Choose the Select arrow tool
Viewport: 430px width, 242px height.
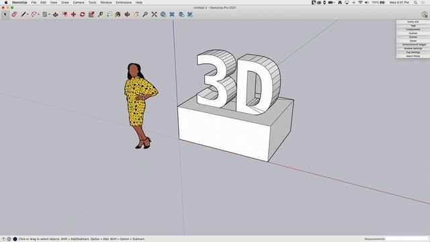(x=5, y=14)
